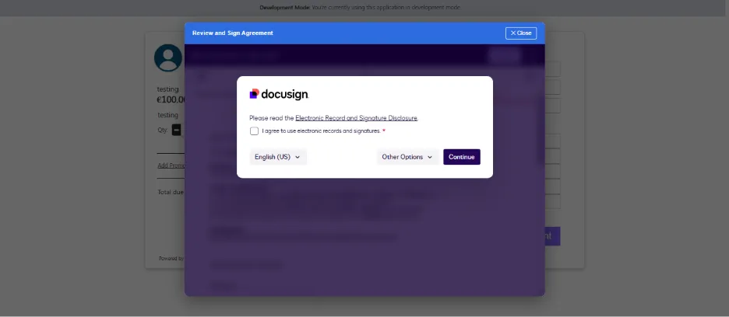Expand the Other Options dropdown
The height and width of the screenshot is (317, 729).
(407, 157)
